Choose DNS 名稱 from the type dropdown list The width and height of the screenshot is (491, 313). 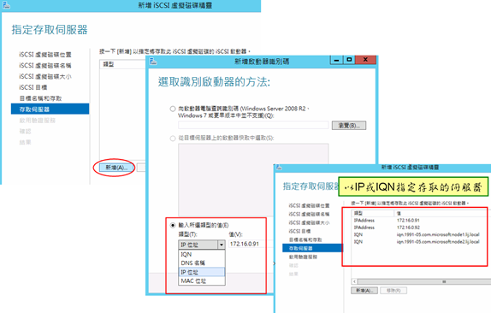point(202,263)
